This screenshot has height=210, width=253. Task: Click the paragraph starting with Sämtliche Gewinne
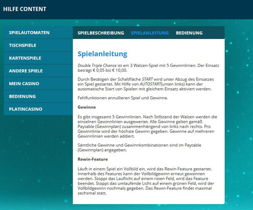(x=139, y=147)
